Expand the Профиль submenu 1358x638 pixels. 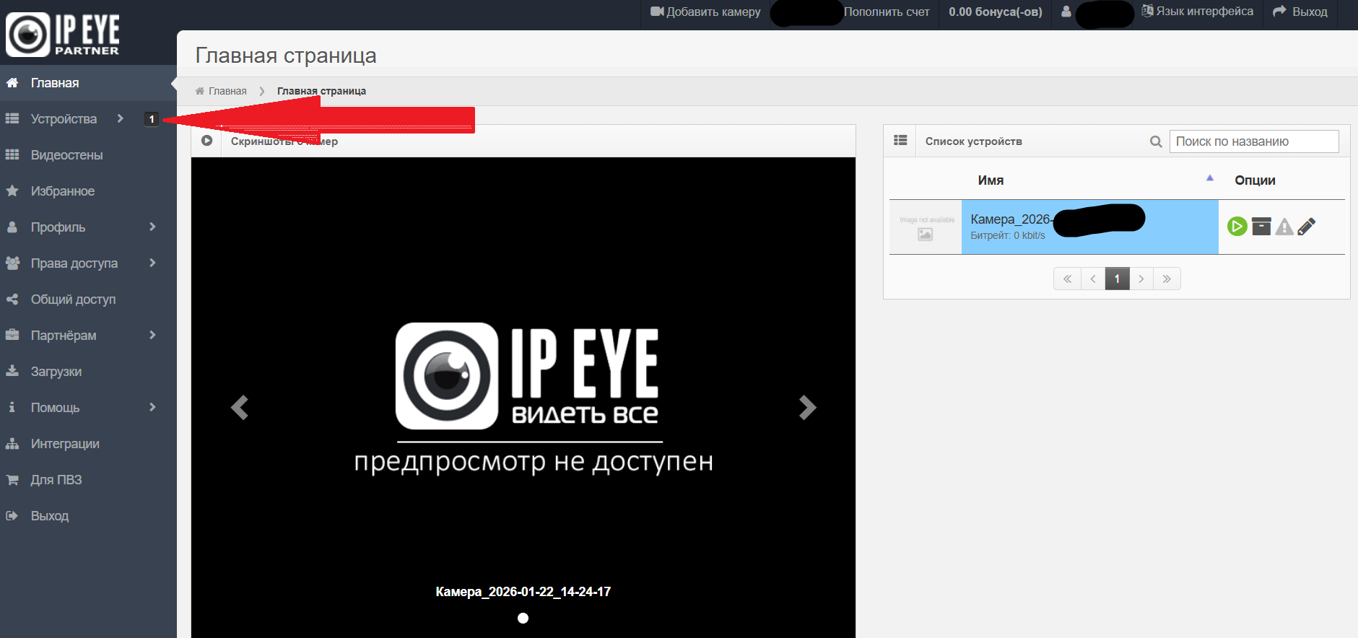point(58,227)
